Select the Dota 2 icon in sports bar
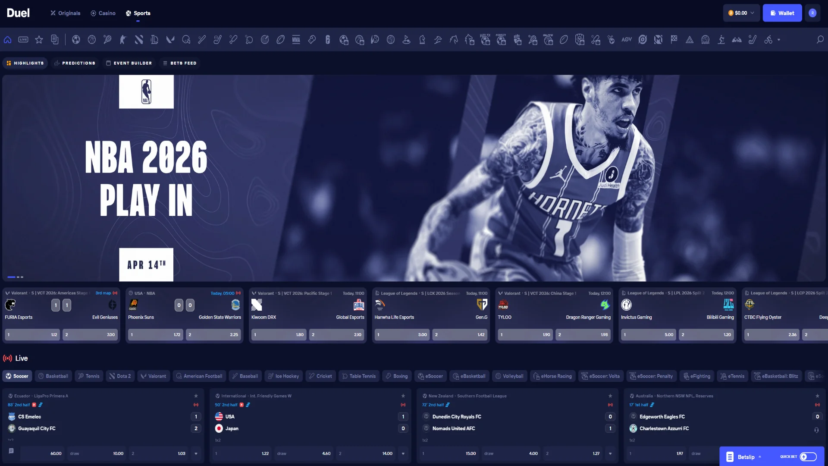 139,40
